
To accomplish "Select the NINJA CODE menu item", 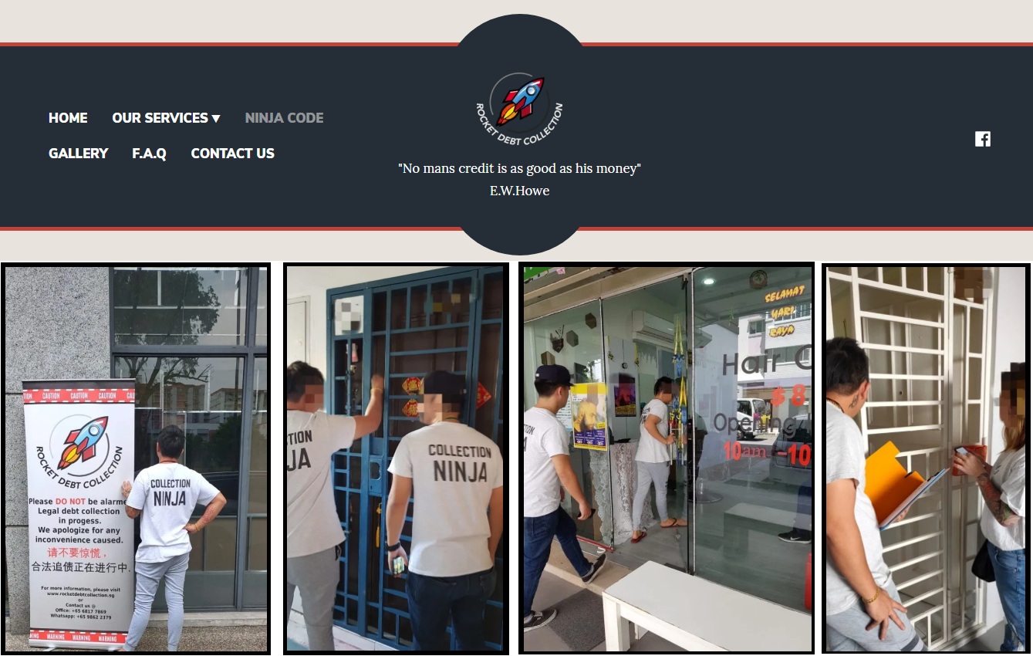I will [284, 118].
